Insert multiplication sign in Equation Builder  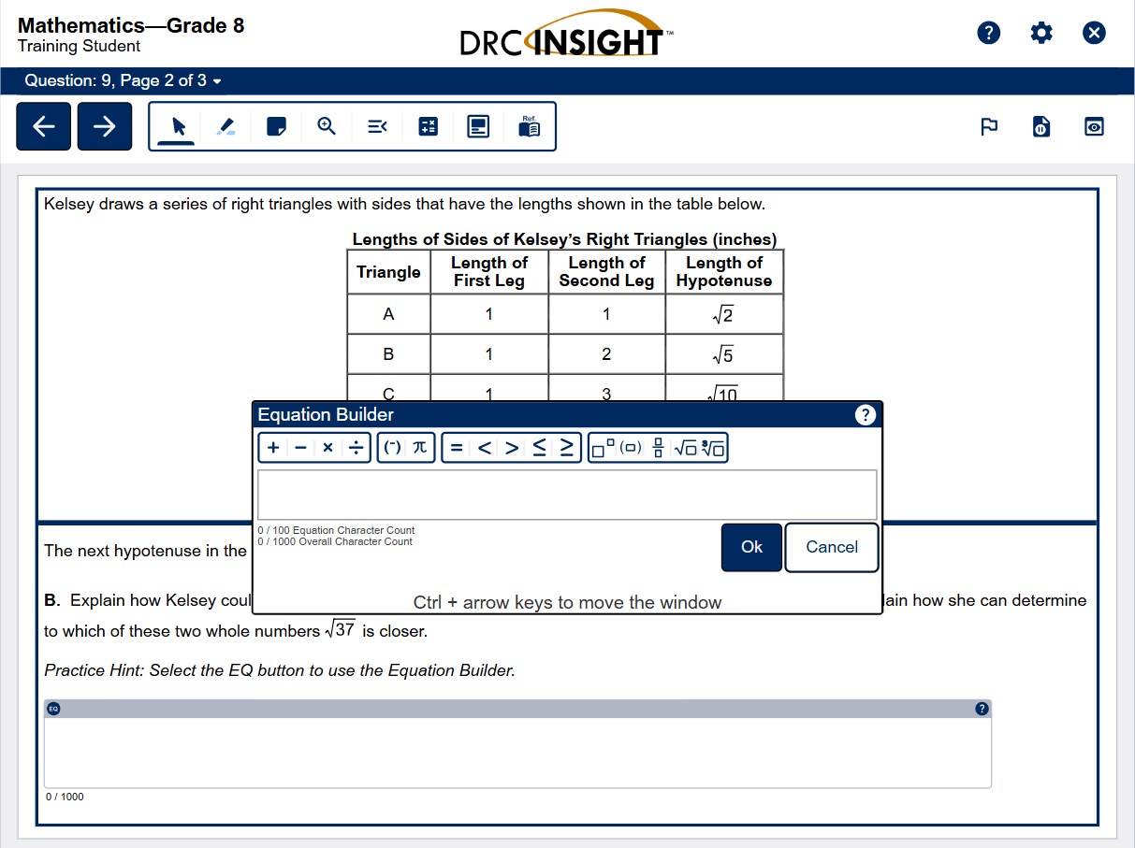coord(327,448)
